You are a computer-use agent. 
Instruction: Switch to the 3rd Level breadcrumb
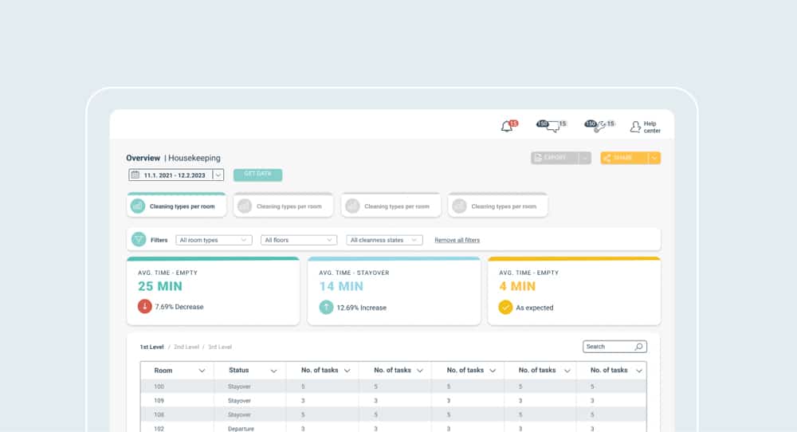220,348
